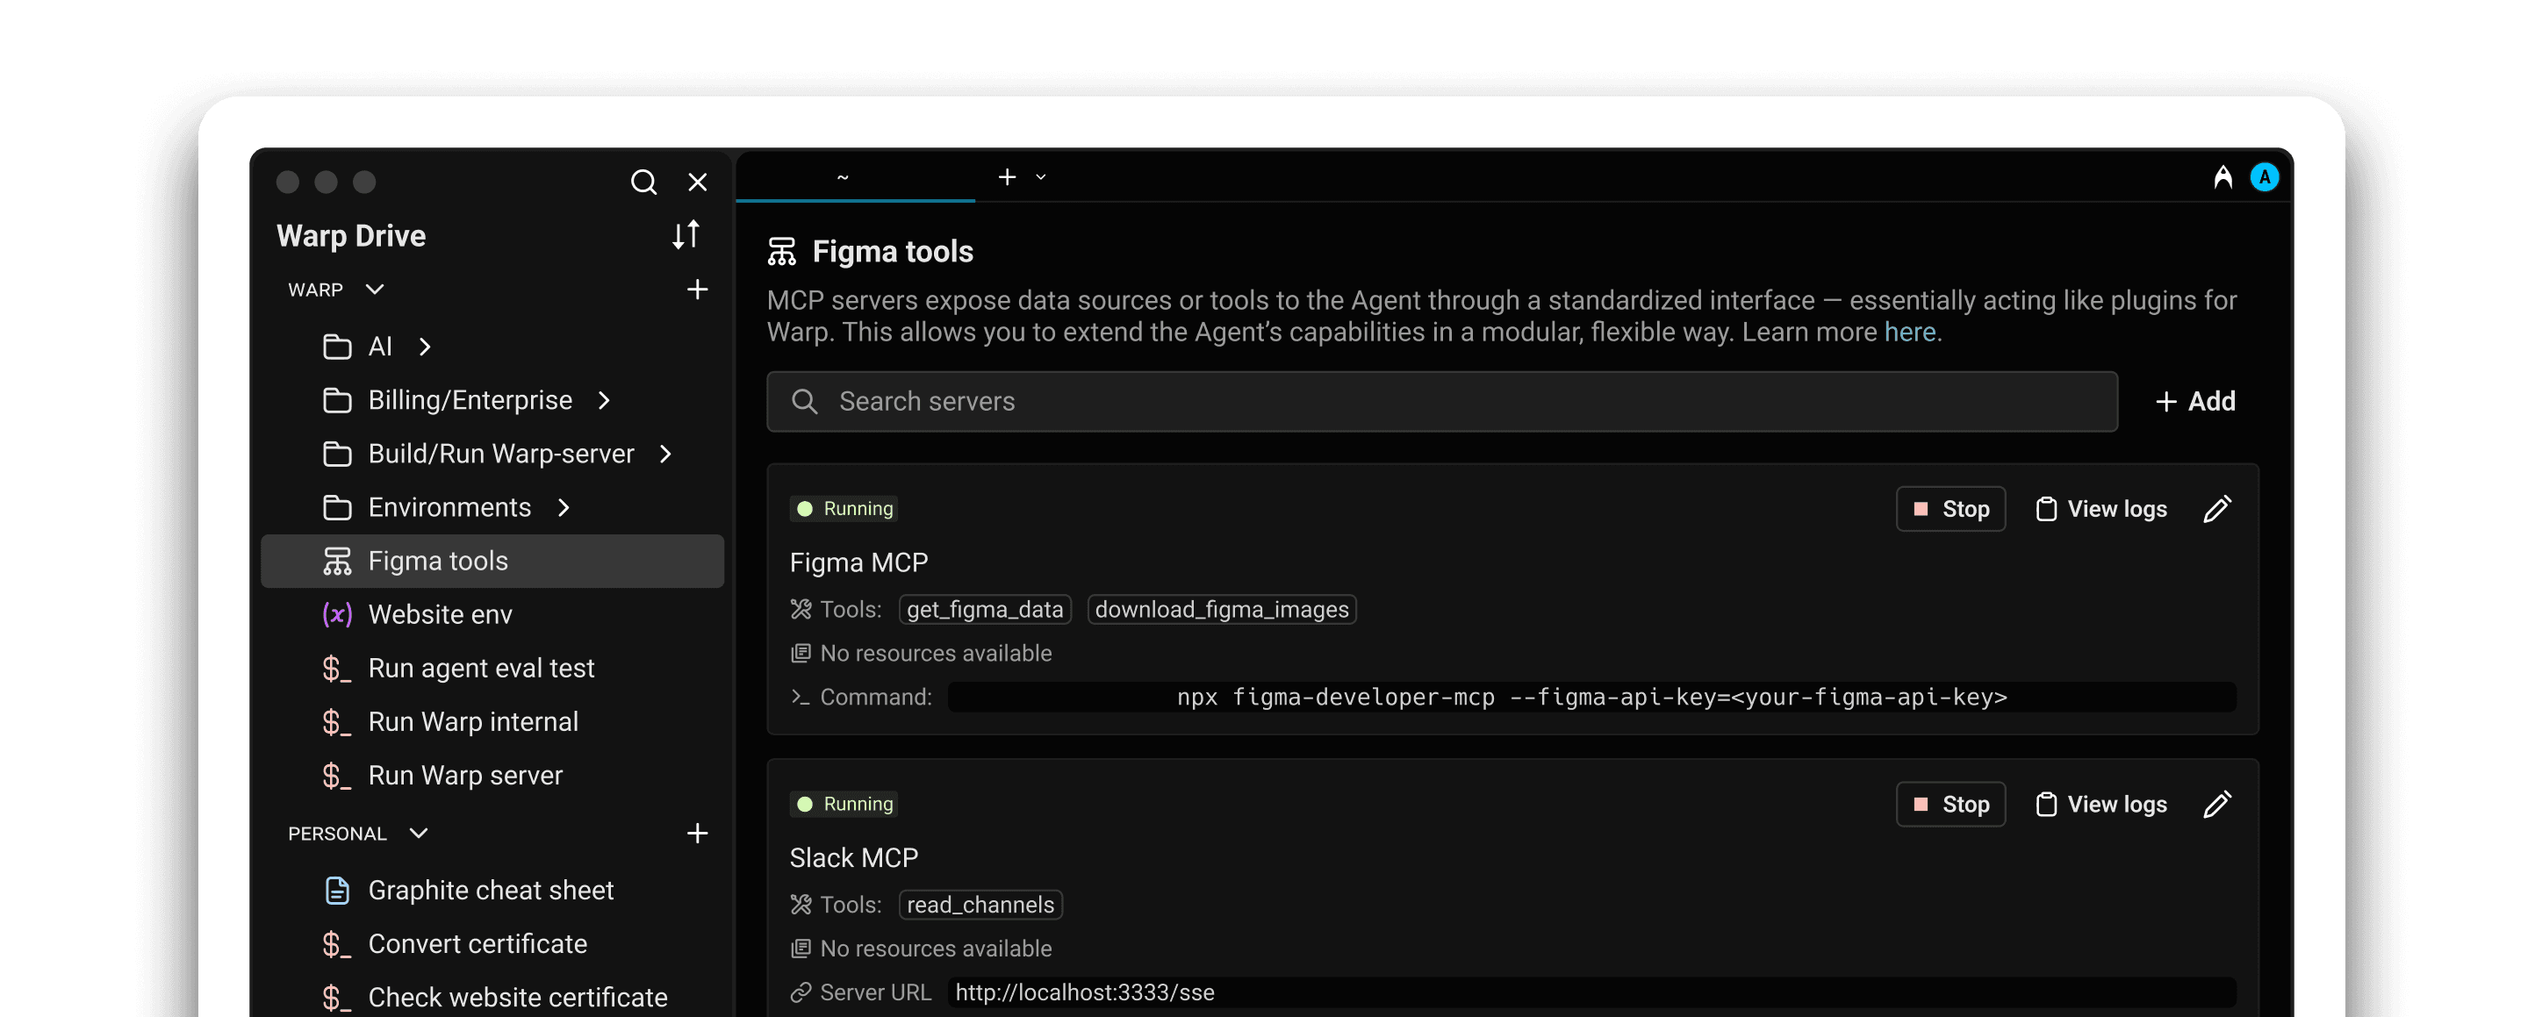Click the Slack Server URL link icon
Image resolution: width=2542 pixels, height=1017 pixels.
[x=801, y=992]
